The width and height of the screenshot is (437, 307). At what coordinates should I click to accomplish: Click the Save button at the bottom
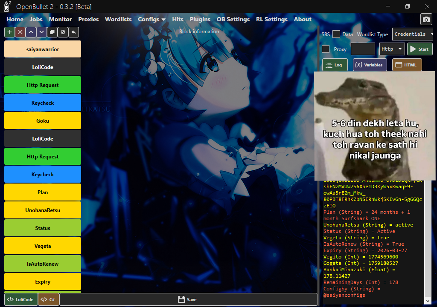point(188,299)
